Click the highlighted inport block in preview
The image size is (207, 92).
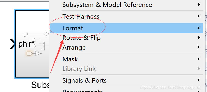pyautogui.click(x=29, y=54)
